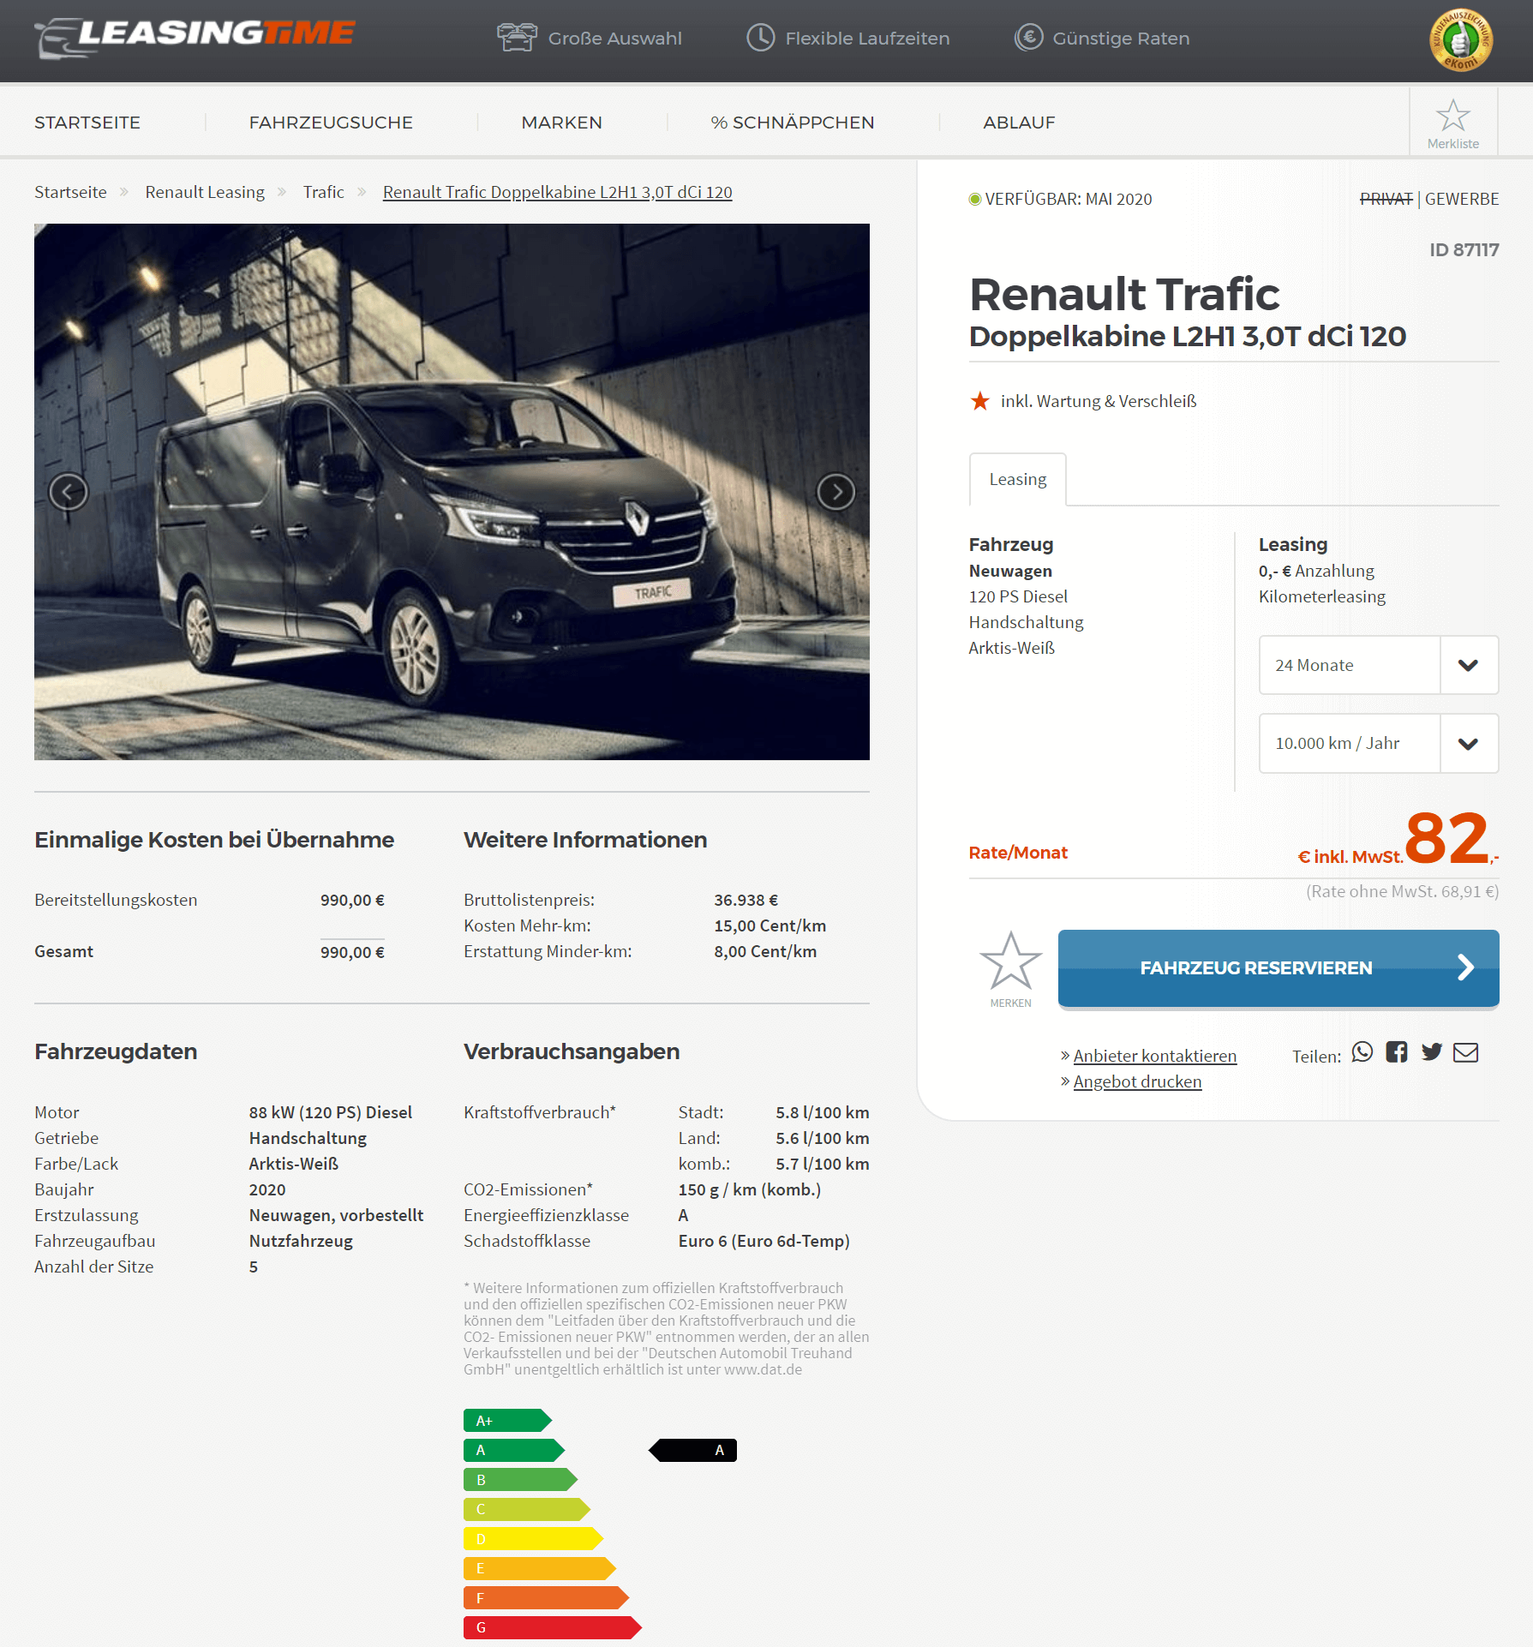Click the black A rating marker

pyautogui.click(x=693, y=1450)
